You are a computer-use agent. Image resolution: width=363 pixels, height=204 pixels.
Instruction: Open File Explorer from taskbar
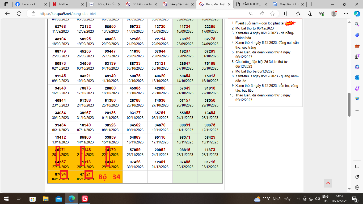tap(46, 199)
